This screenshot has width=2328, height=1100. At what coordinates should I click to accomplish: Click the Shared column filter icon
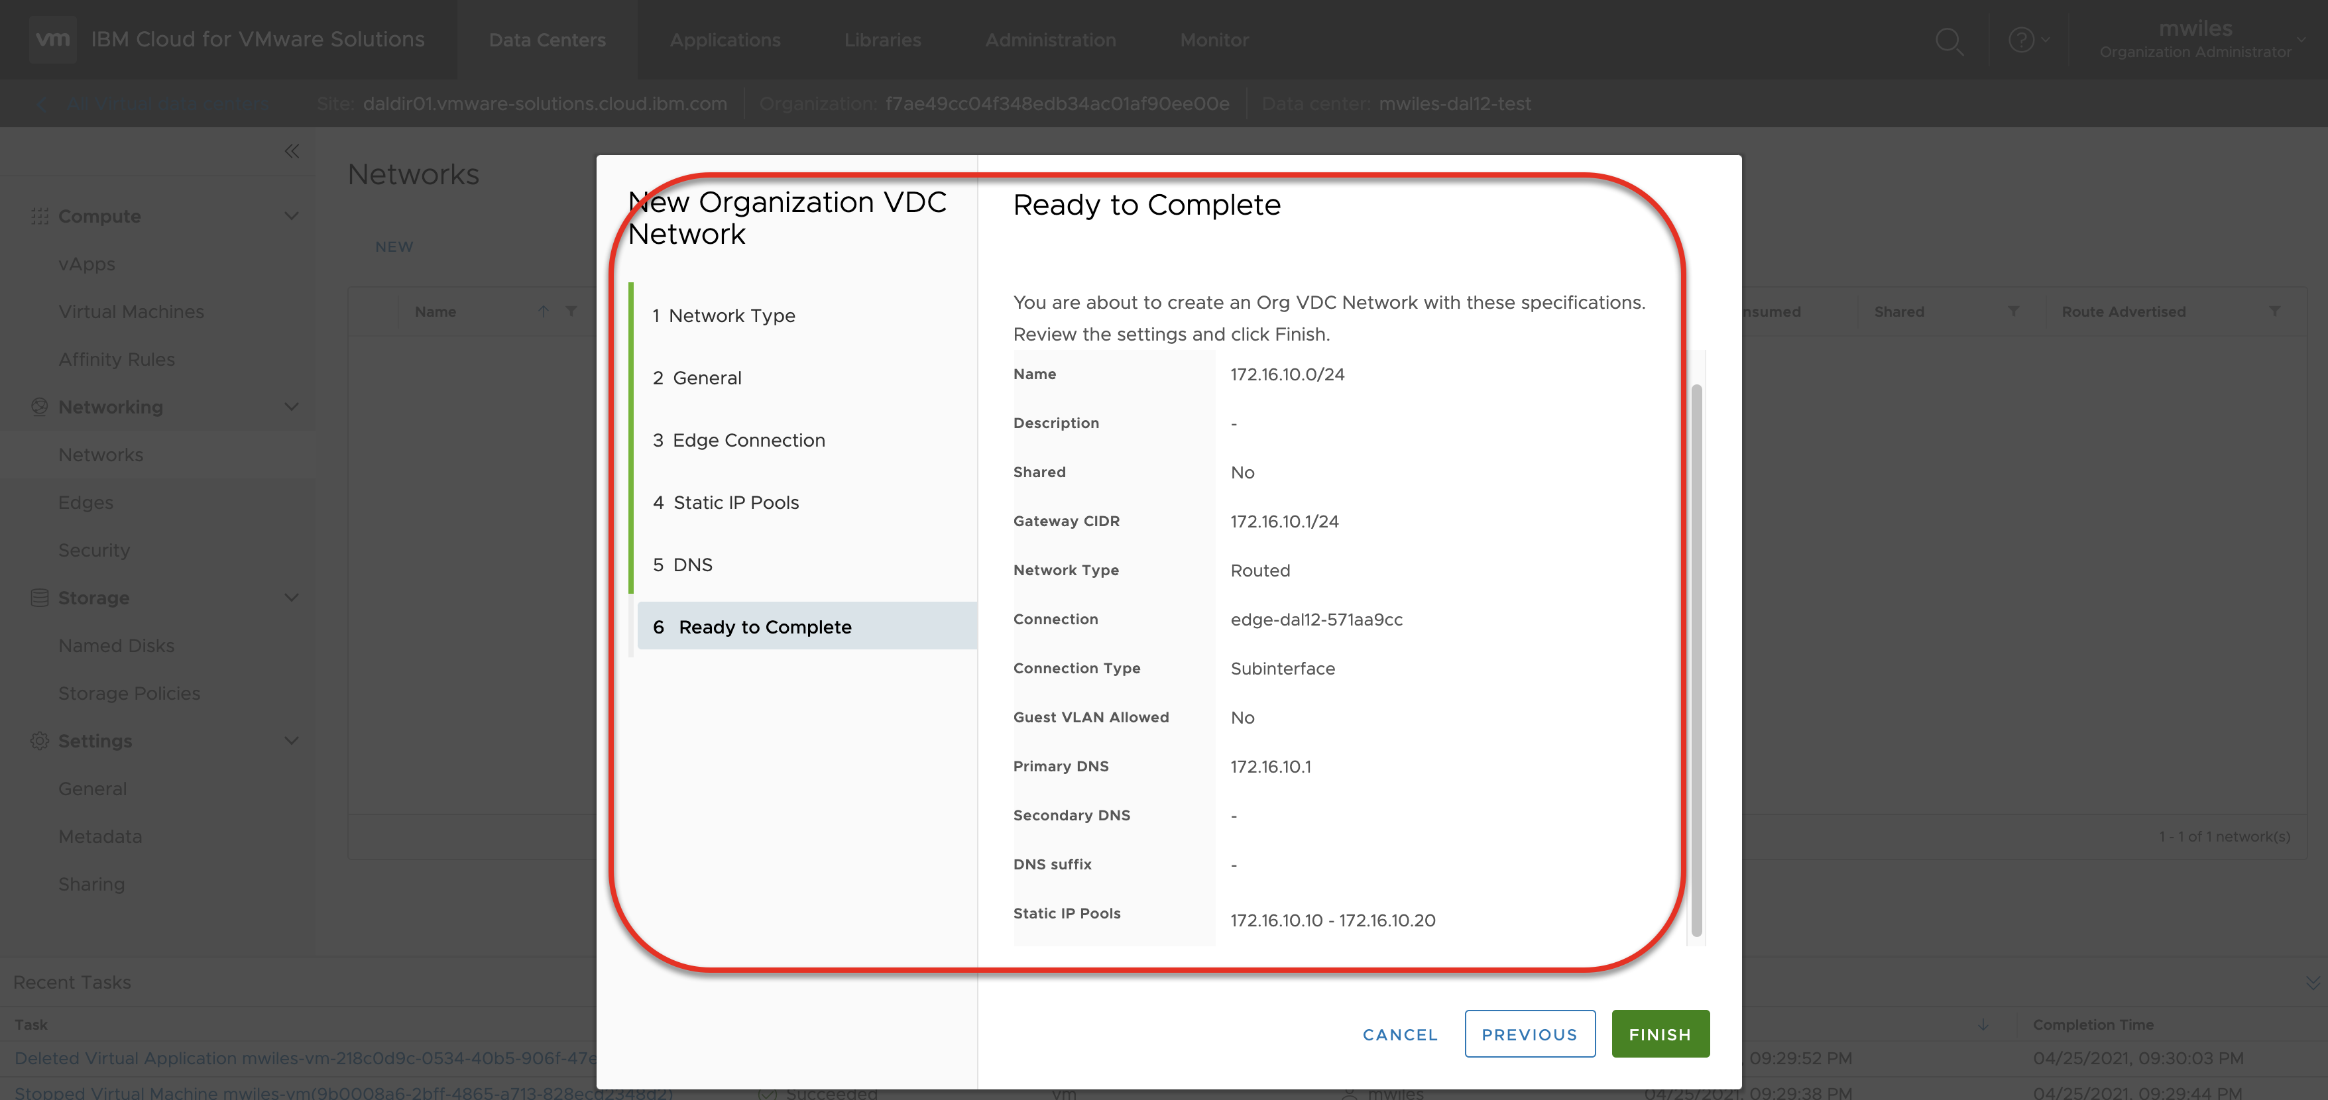click(2014, 311)
